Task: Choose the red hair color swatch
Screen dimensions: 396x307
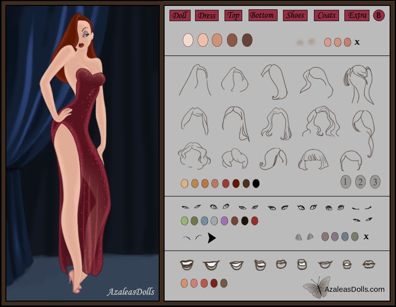Action: [x=226, y=183]
